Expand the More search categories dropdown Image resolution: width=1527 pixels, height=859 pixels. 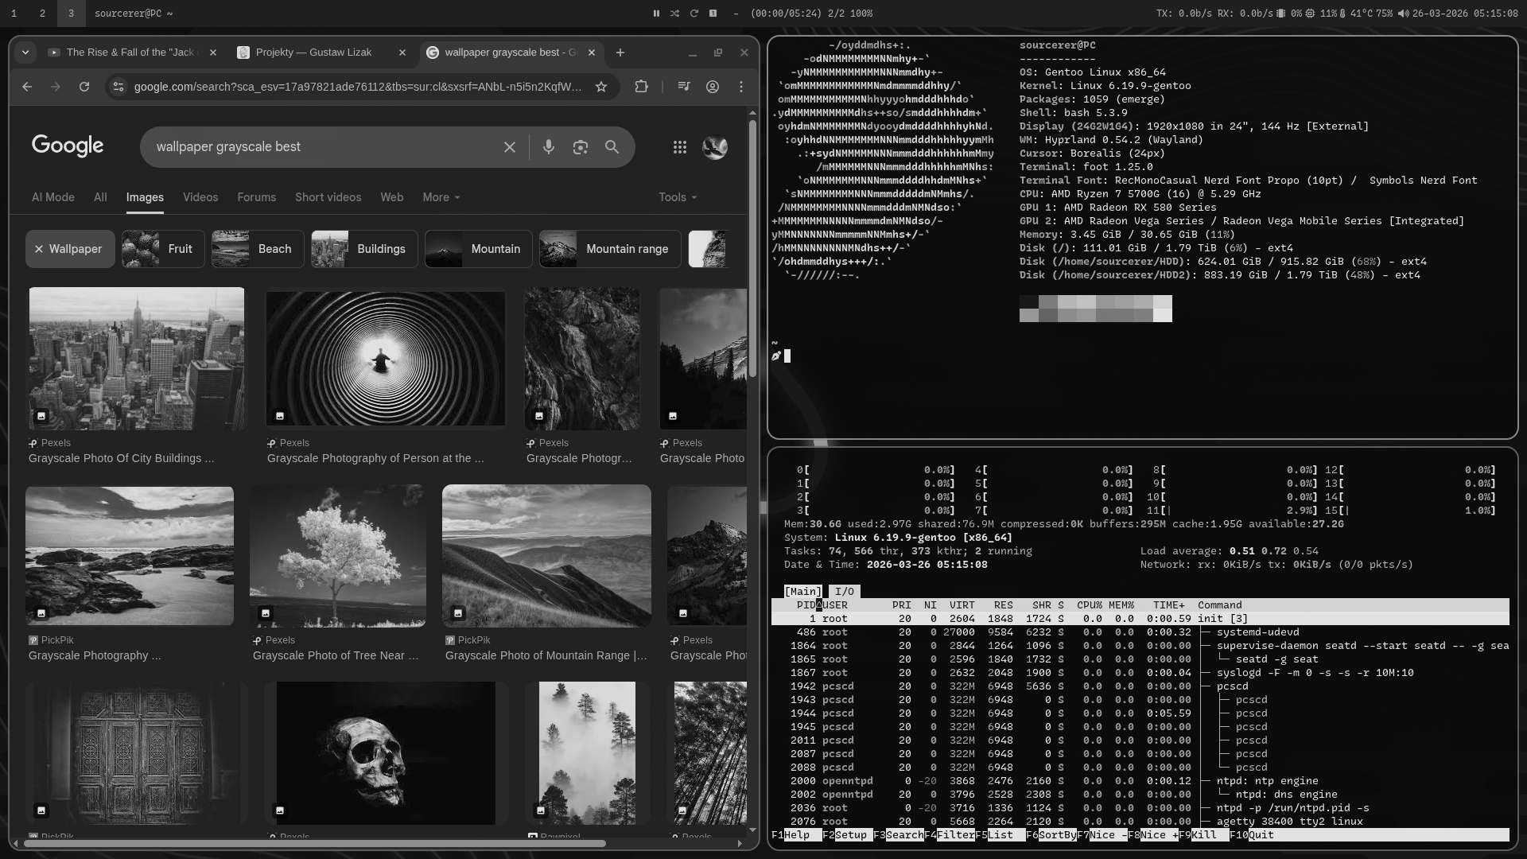tap(441, 197)
